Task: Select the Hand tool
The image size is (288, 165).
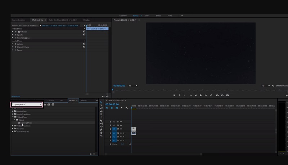Action: click(x=101, y=133)
